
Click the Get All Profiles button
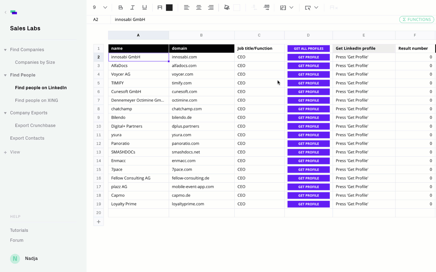coord(308,48)
